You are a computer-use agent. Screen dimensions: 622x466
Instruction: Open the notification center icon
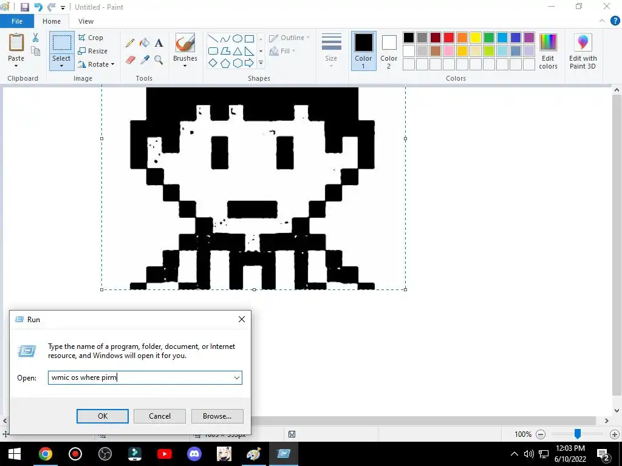pyautogui.click(x=603, y=454)
